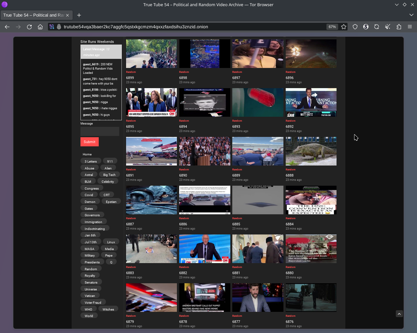
Task: Click the Random label under video 6893
Action: point(237,121)
